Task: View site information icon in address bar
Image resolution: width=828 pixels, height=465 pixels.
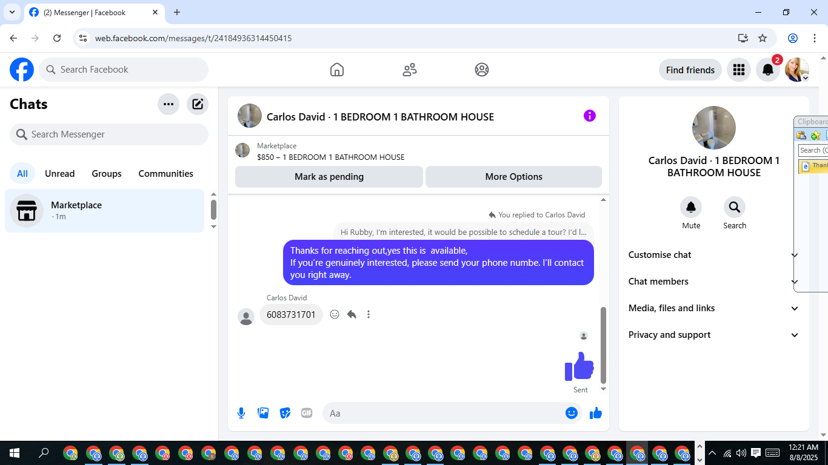Action: (x=84, y=38)
